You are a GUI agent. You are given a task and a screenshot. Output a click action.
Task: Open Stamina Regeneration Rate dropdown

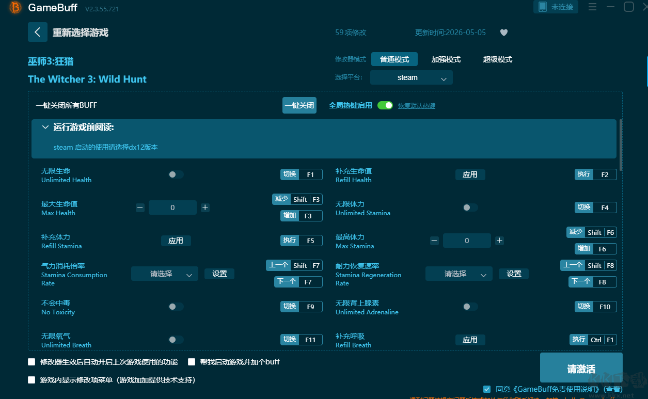click(x=459, y=274)
